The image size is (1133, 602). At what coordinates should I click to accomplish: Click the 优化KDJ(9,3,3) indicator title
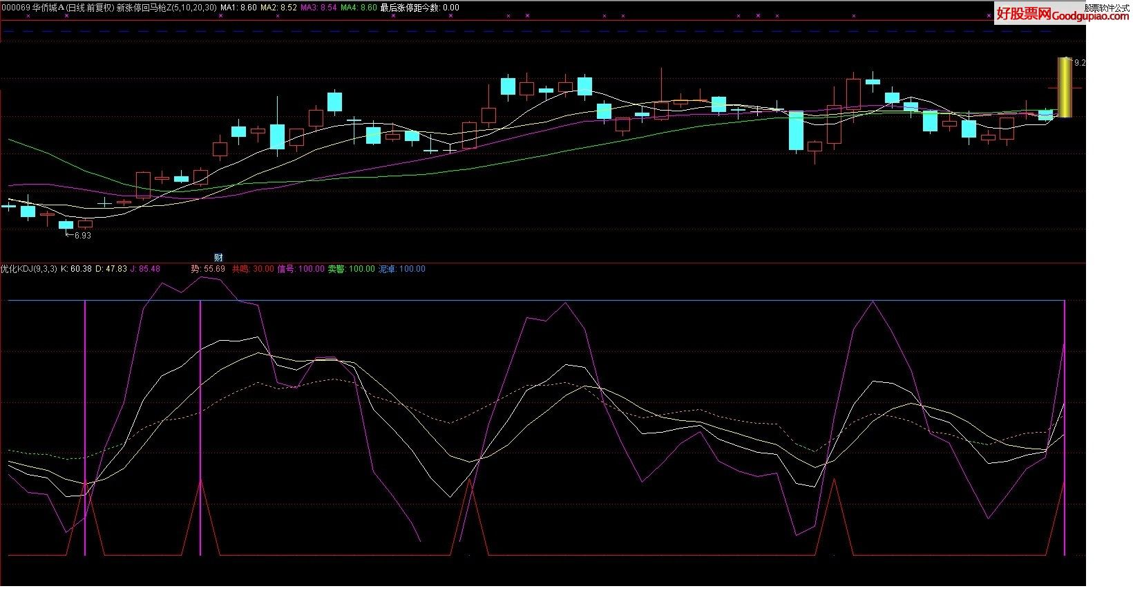pyautogui.click(x=29, y=269)
